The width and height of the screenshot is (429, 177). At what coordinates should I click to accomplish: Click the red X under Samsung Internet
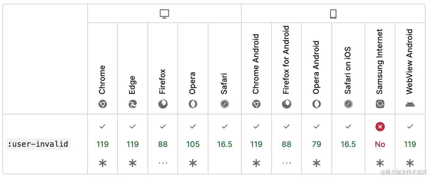[x=380, y=127]
